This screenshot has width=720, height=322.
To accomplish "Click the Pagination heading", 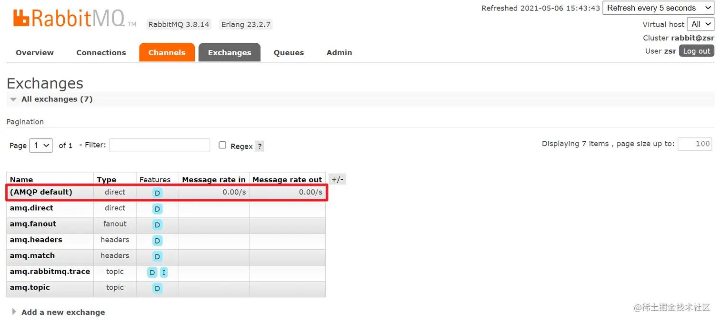I will click(x=25, y=122).
